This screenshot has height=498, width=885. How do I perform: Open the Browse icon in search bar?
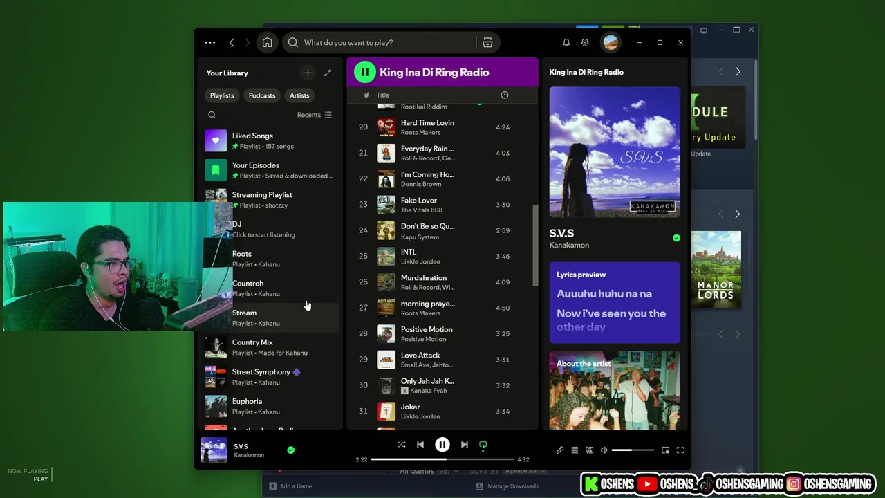pyautogui.click(x=487, y=42)
